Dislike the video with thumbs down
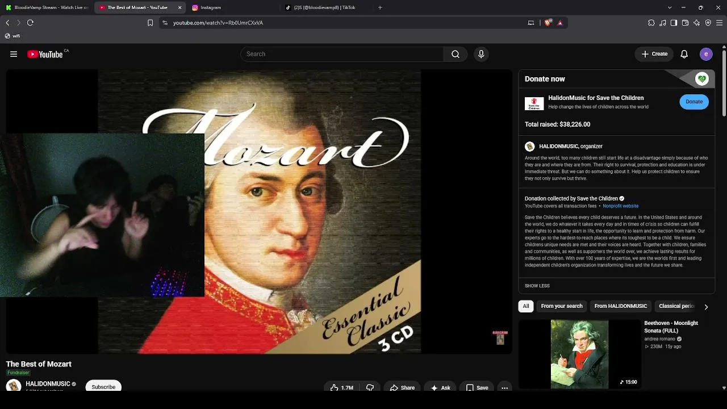The image size is (727, 409). [x=370, y=387]
